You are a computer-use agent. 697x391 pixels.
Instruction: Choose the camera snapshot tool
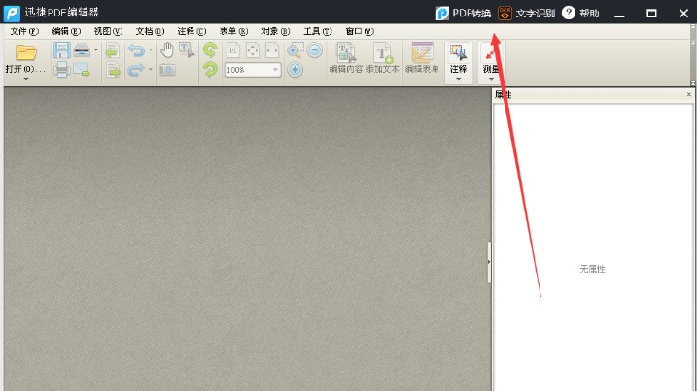(x=167, y=70)
